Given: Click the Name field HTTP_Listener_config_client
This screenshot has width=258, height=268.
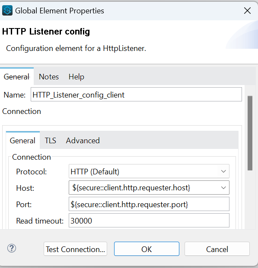Looking at the screenshot, I should [136, 95].
